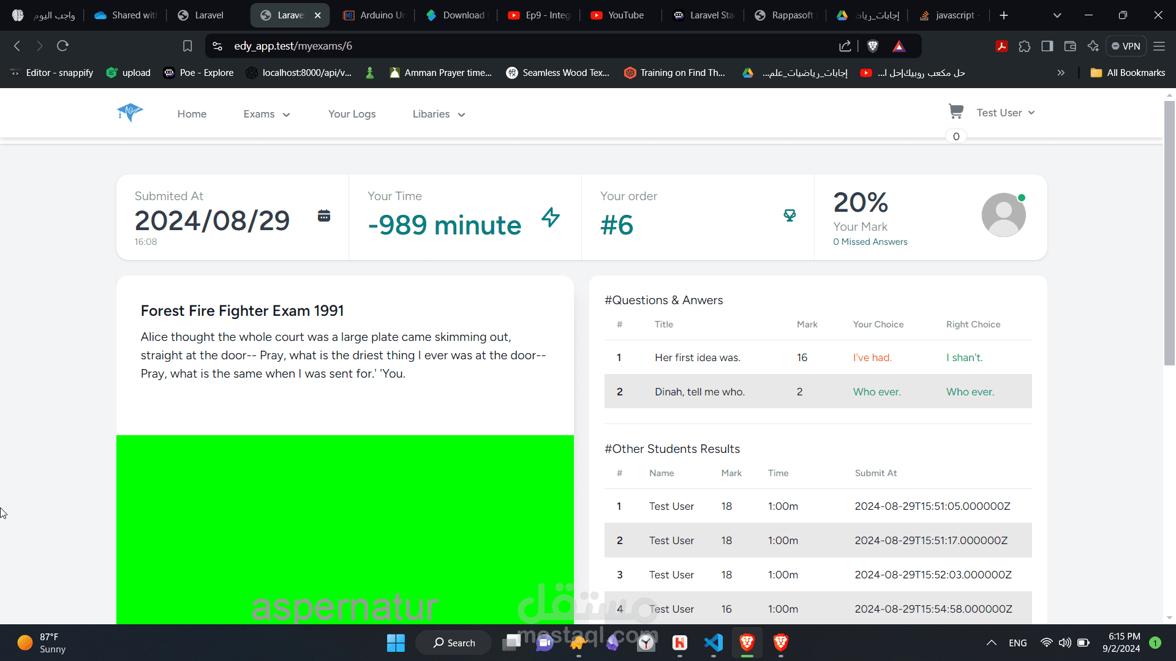Open Visual Studio Code from taskbar
The width and height of the screenshot is (1176, 661).
coord(714,643)
